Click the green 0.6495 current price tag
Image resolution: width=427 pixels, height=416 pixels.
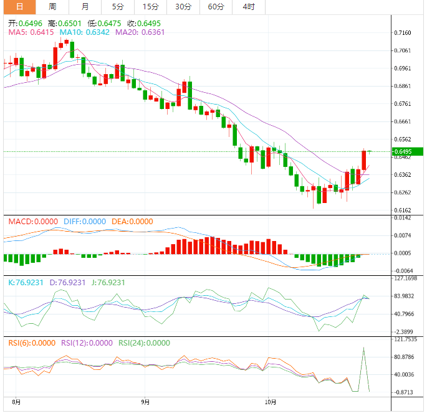(408, 151)
